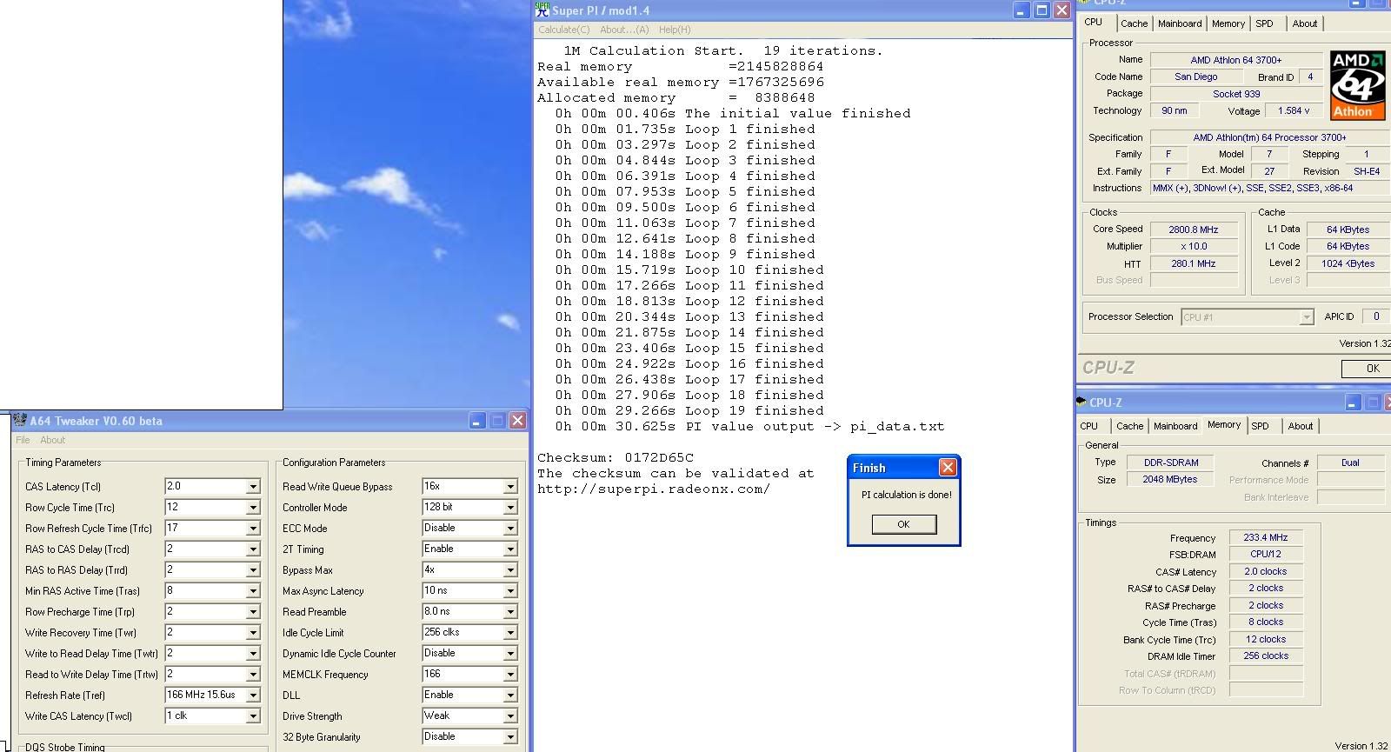Minimize the A64 Tweaker window
The image size is (1391, 752).
(476, 421)
